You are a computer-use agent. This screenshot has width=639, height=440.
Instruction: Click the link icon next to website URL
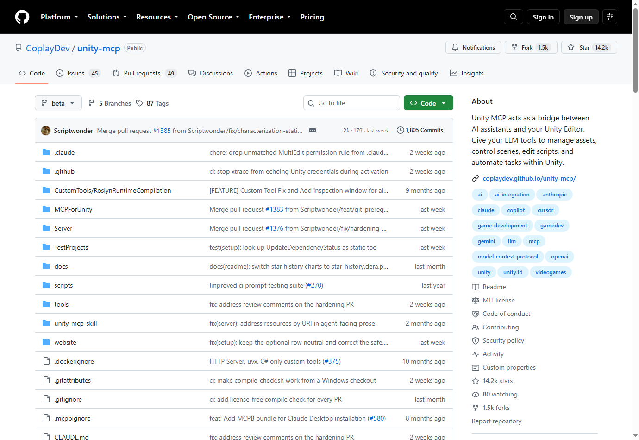pyautogui.click(x=475, y=178)
